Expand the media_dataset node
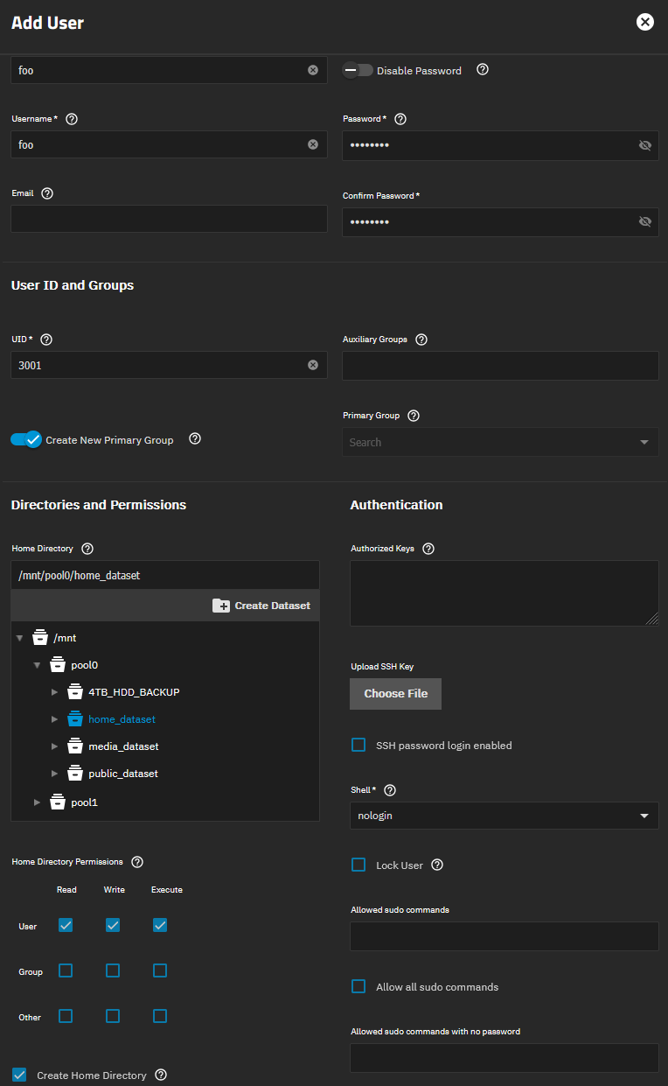Image resolution: width=668 pixels, height=1086 pixels. pyautogui.click(x=54, y=746)
